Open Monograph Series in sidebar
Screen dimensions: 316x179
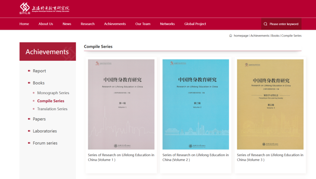tap(53, 93)
